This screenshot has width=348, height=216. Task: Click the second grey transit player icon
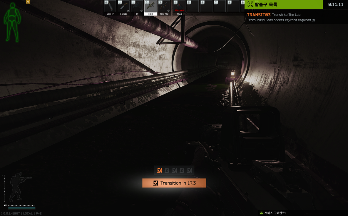coord(167,170)
